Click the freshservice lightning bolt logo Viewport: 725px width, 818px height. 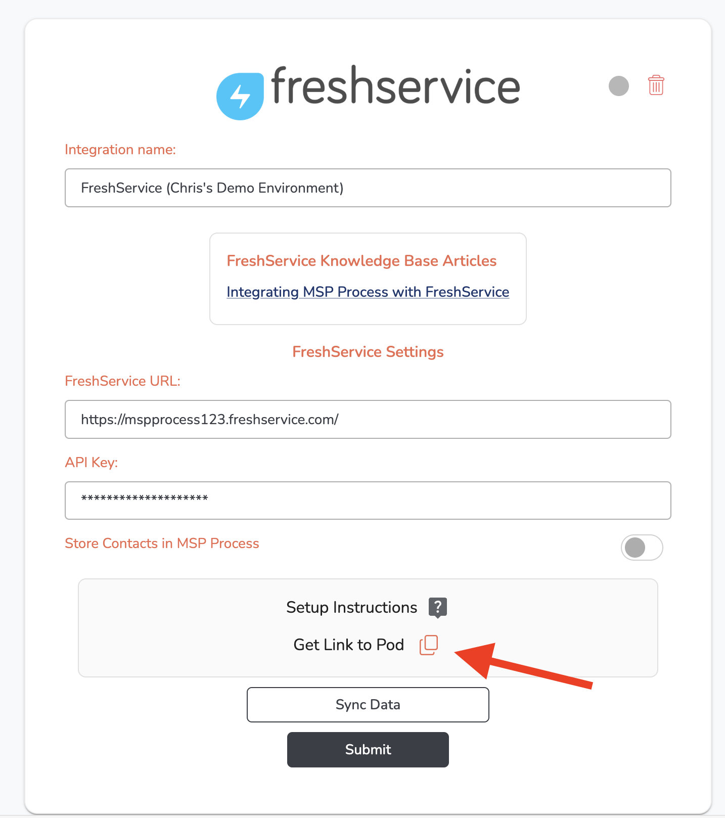(240, 96)
